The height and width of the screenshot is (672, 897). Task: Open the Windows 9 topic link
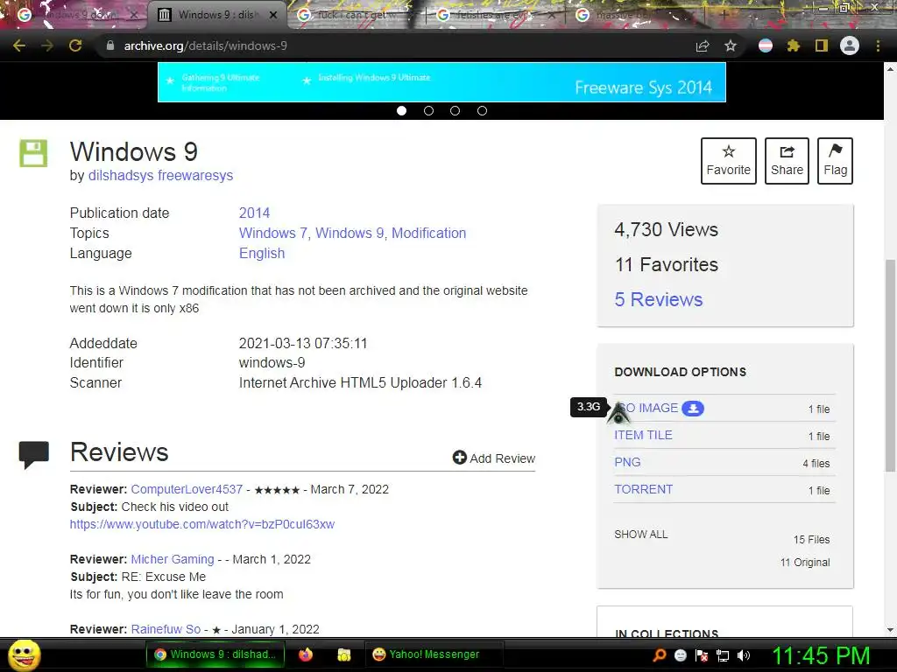pos(350,233)
